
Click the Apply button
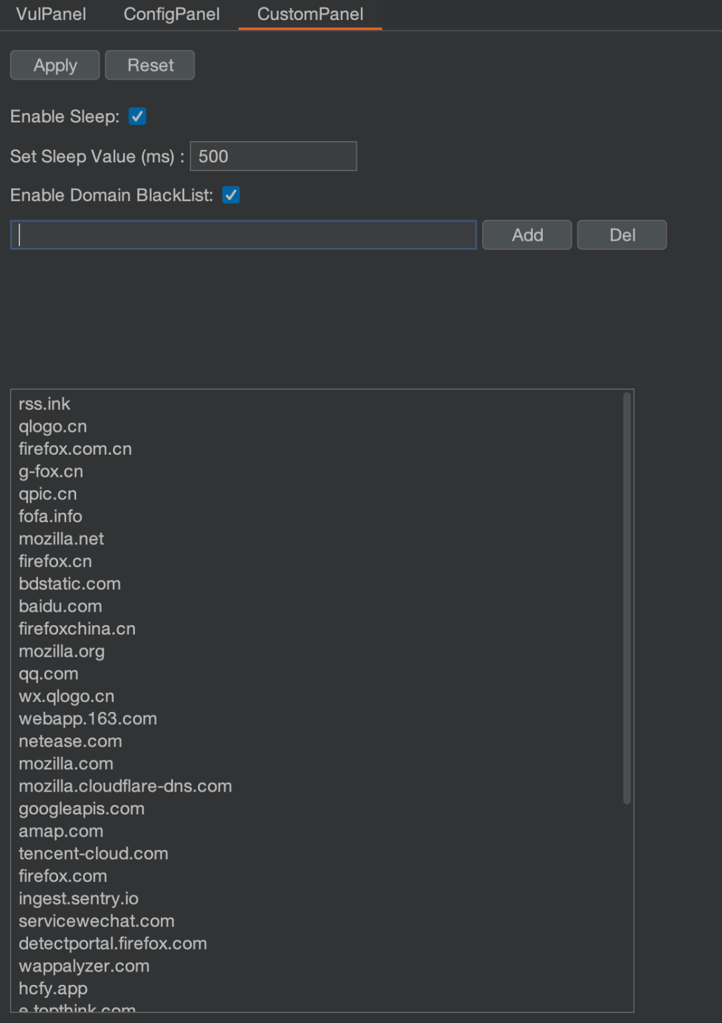(55, 65)
